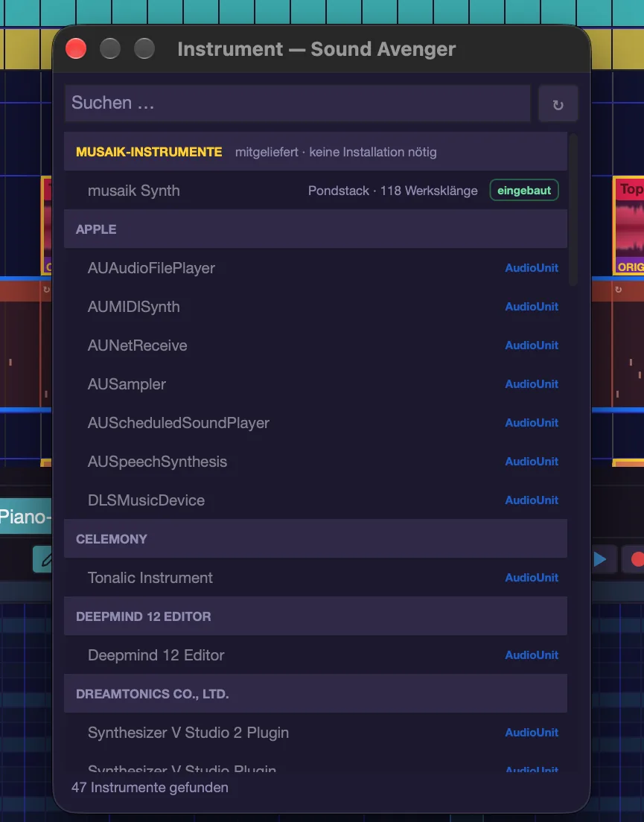Image resolution: width=644 pixels, height=822 pixels.
Task: Focus the Suchen search field
Action: click(x=298, y=103)
